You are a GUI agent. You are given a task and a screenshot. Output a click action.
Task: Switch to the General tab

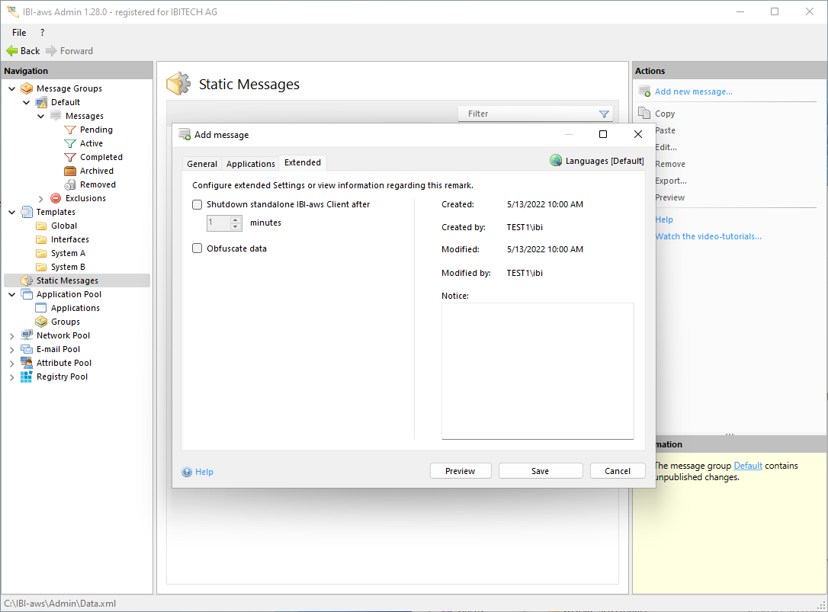tap(202, 164)
